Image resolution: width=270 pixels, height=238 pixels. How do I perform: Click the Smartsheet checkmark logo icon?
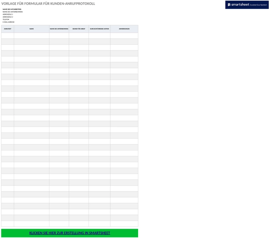pos(229,5)
